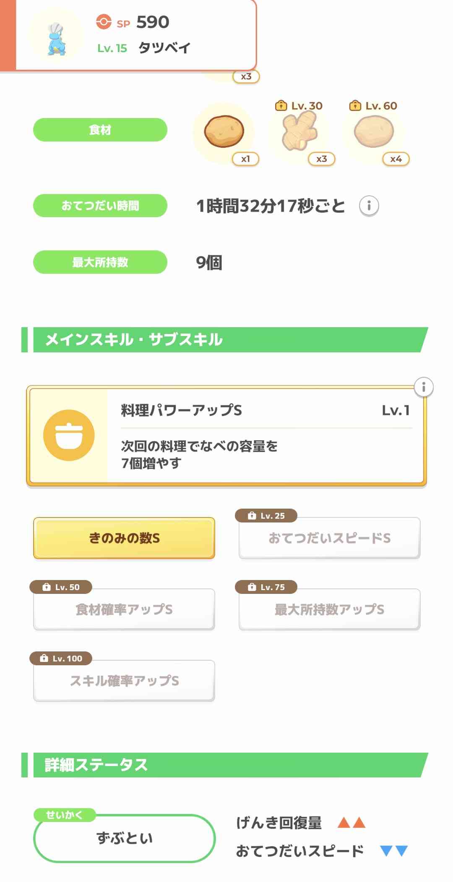Tap the cooking pot skill icon

coord(69,435)
